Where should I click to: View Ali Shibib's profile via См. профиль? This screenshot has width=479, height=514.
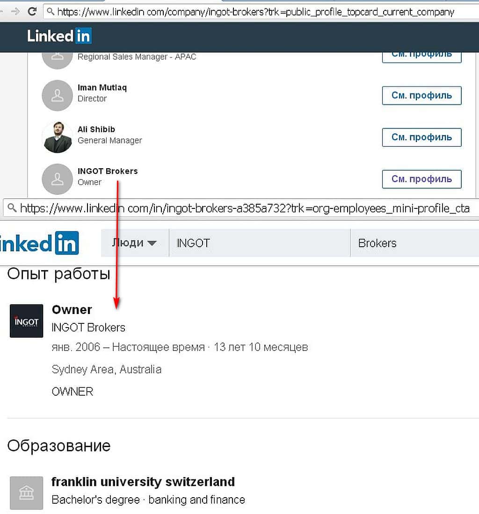(x=421, y=137)
